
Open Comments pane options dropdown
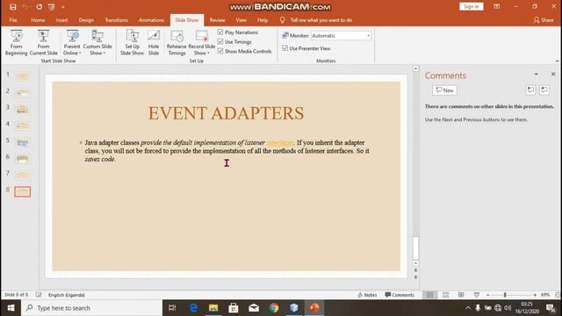(537, 74)
